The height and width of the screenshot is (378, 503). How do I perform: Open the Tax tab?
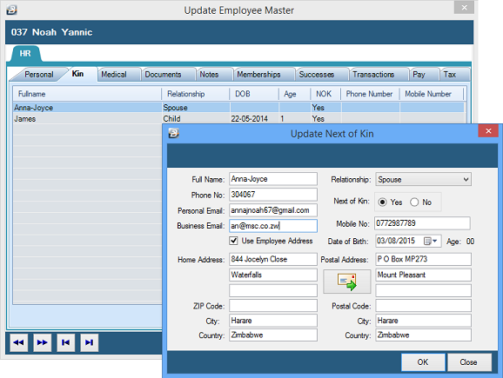pyautogui.click(x=449, y=75)
